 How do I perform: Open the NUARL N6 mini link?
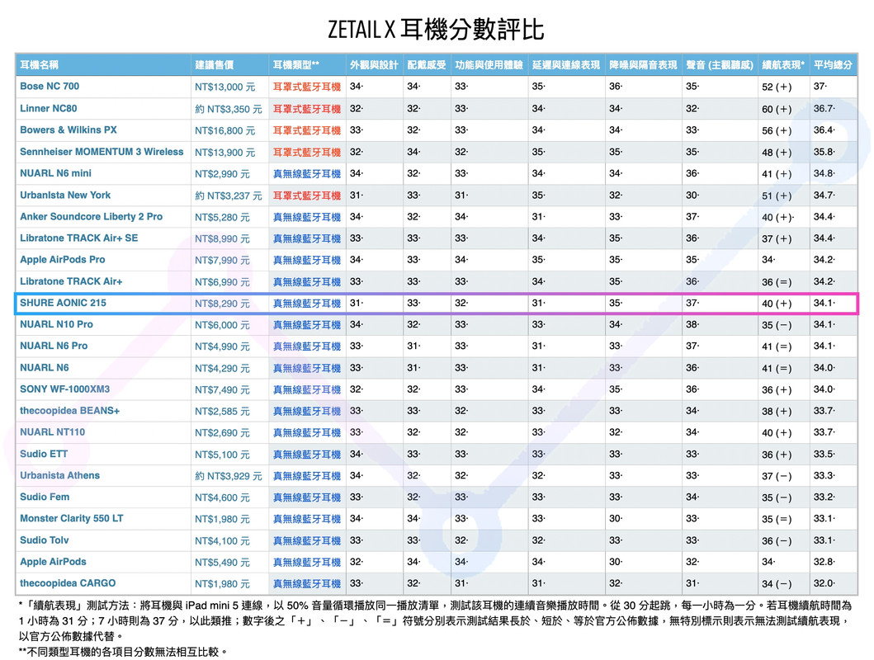coord(55,173)
